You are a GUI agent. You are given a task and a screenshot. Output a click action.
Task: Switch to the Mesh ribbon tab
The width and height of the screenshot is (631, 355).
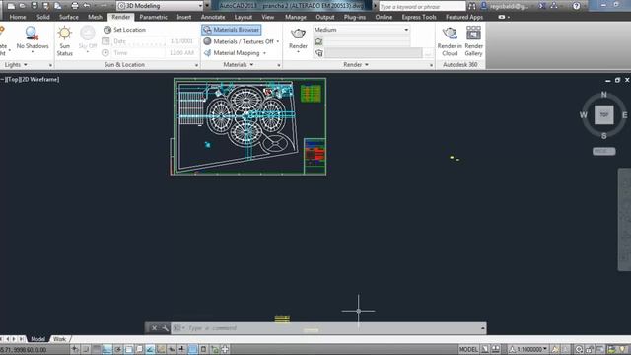(95, 17)
